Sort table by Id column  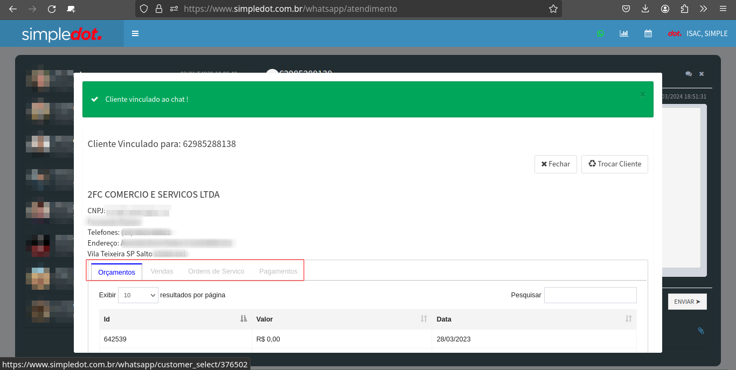point(244,319)
